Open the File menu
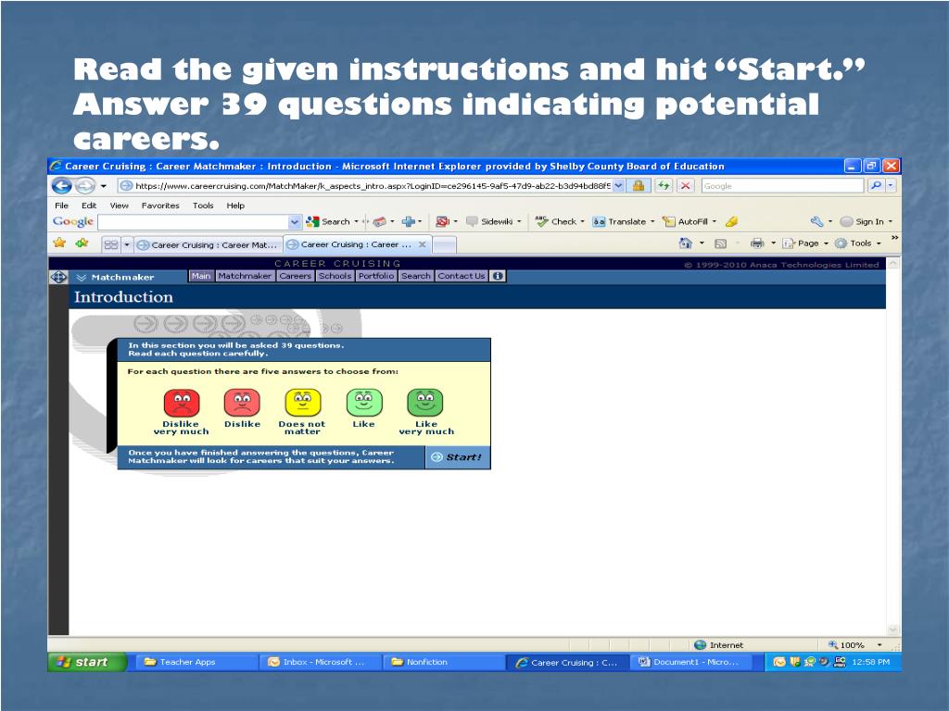Screen dimensions: 949x711 point(62,206)
